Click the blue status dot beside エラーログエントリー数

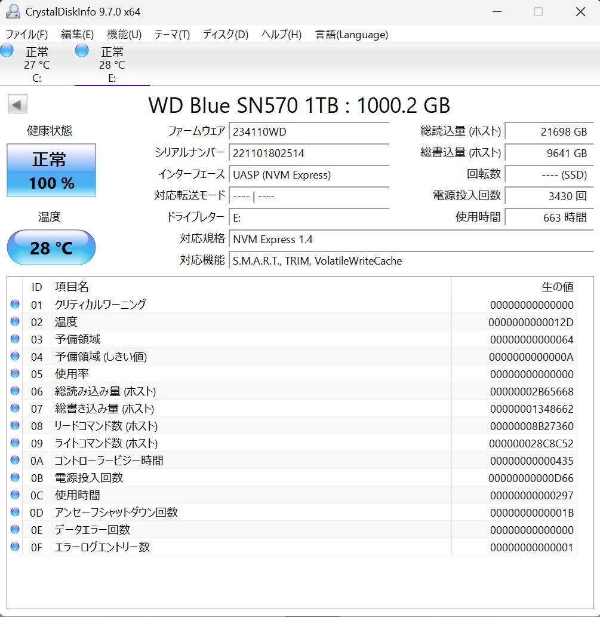point(14,547)
